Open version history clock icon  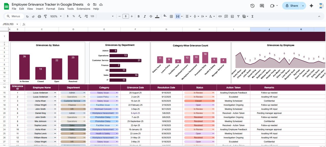click(252, 6)
